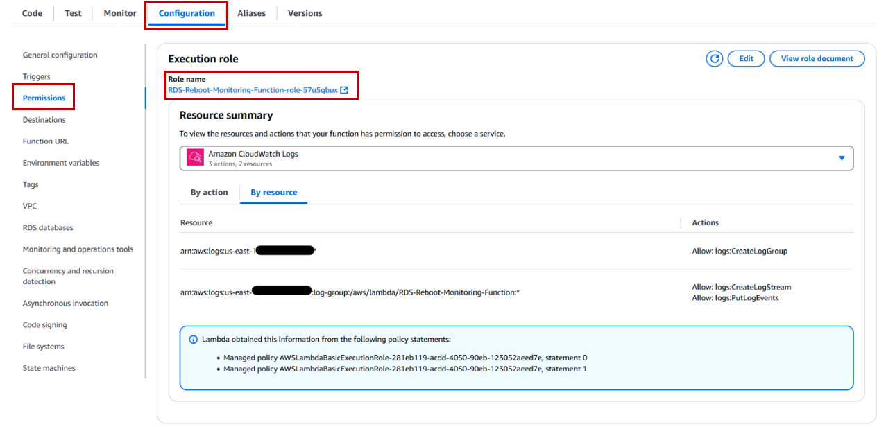Switch to By action view
Image resolution: width=895 pixels, height=429 pixels.
click(x=209, y=193)
